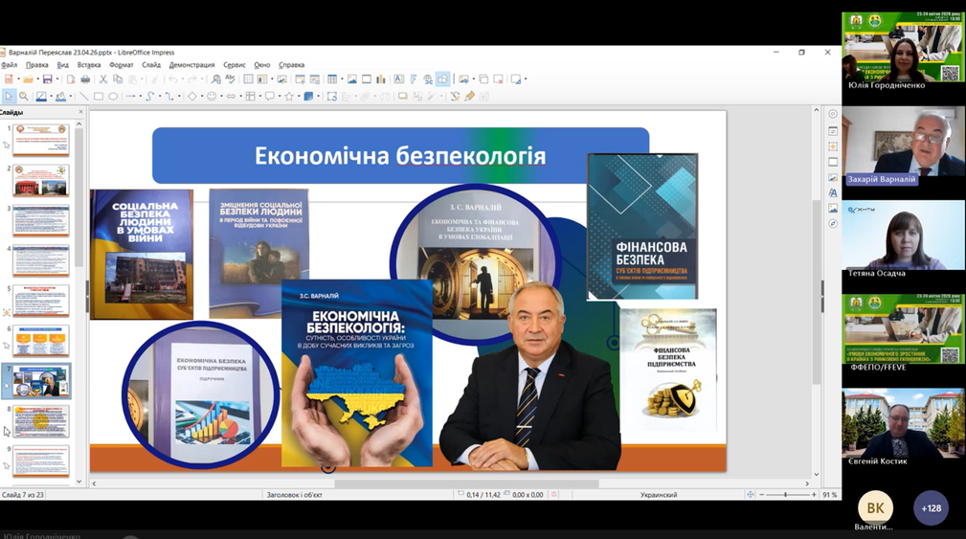Toggle the Insert Line tool
Viewport: 966px width, 539px height.
point(83,97)
